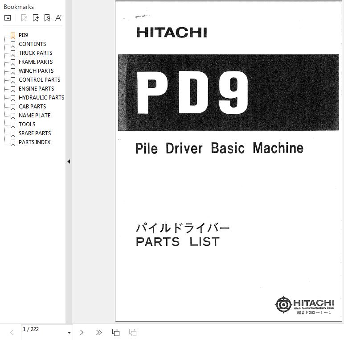Open the PARTS INDEX bookmark
The image size is (344, 340).
(34, 142)
